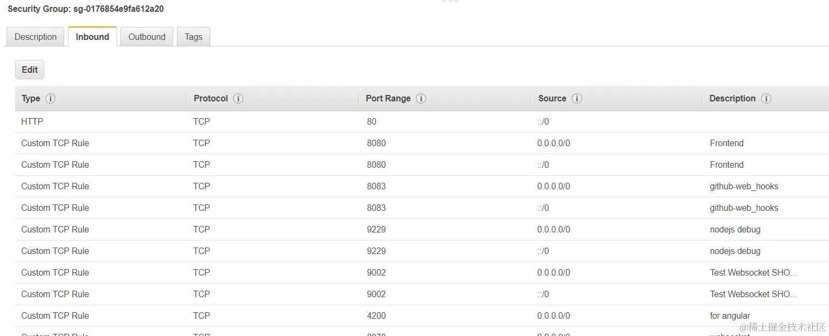This screenshot has width=829, height=336.
Task: Open the Tags tab
Action: pos(193,37)
